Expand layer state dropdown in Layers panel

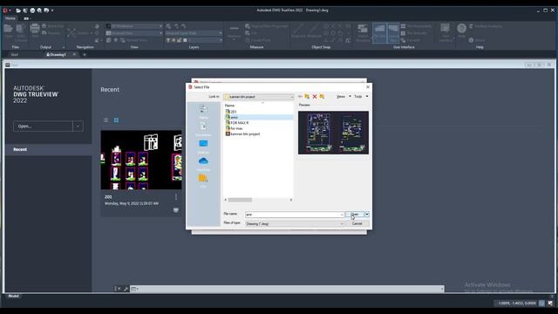221,33
